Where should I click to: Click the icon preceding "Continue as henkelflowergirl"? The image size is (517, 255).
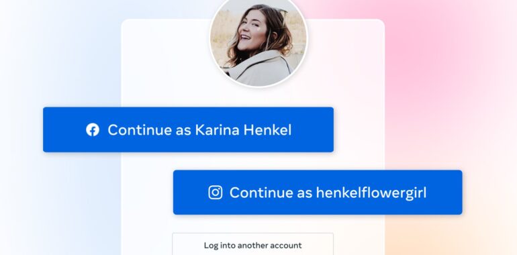click(x=216, y=193)
